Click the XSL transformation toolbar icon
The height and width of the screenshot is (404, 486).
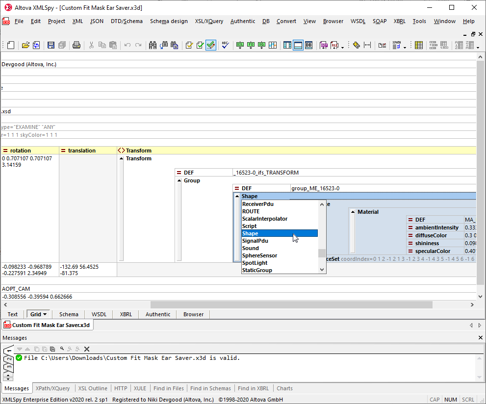[240, 45]
